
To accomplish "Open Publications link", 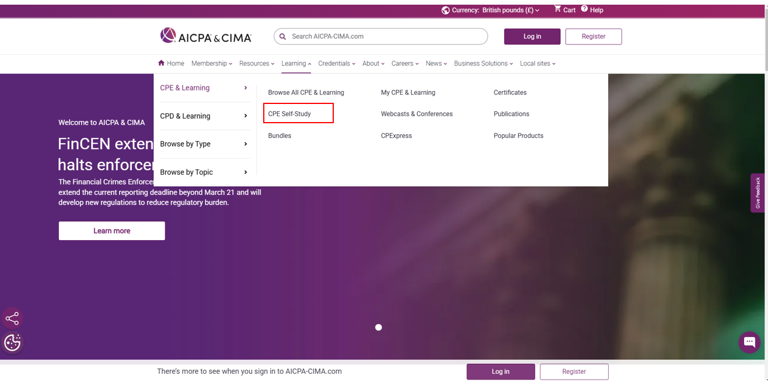I will point(511,114).
